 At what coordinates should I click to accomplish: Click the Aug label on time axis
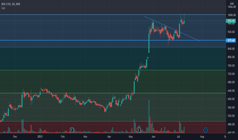coord(202,137)
